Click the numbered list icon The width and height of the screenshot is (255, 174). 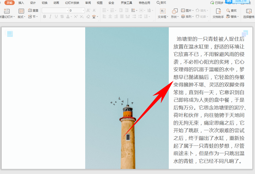click(x=112, y=10)
